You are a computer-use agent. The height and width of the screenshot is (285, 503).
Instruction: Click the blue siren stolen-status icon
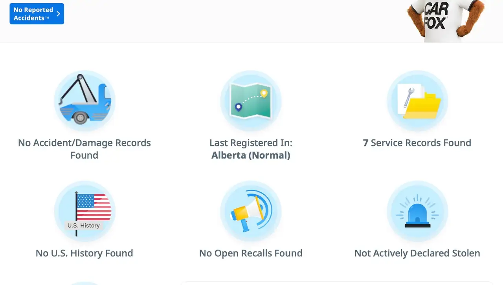pos(417,211)
